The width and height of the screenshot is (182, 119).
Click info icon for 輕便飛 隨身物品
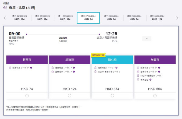(x=31, y=68)
